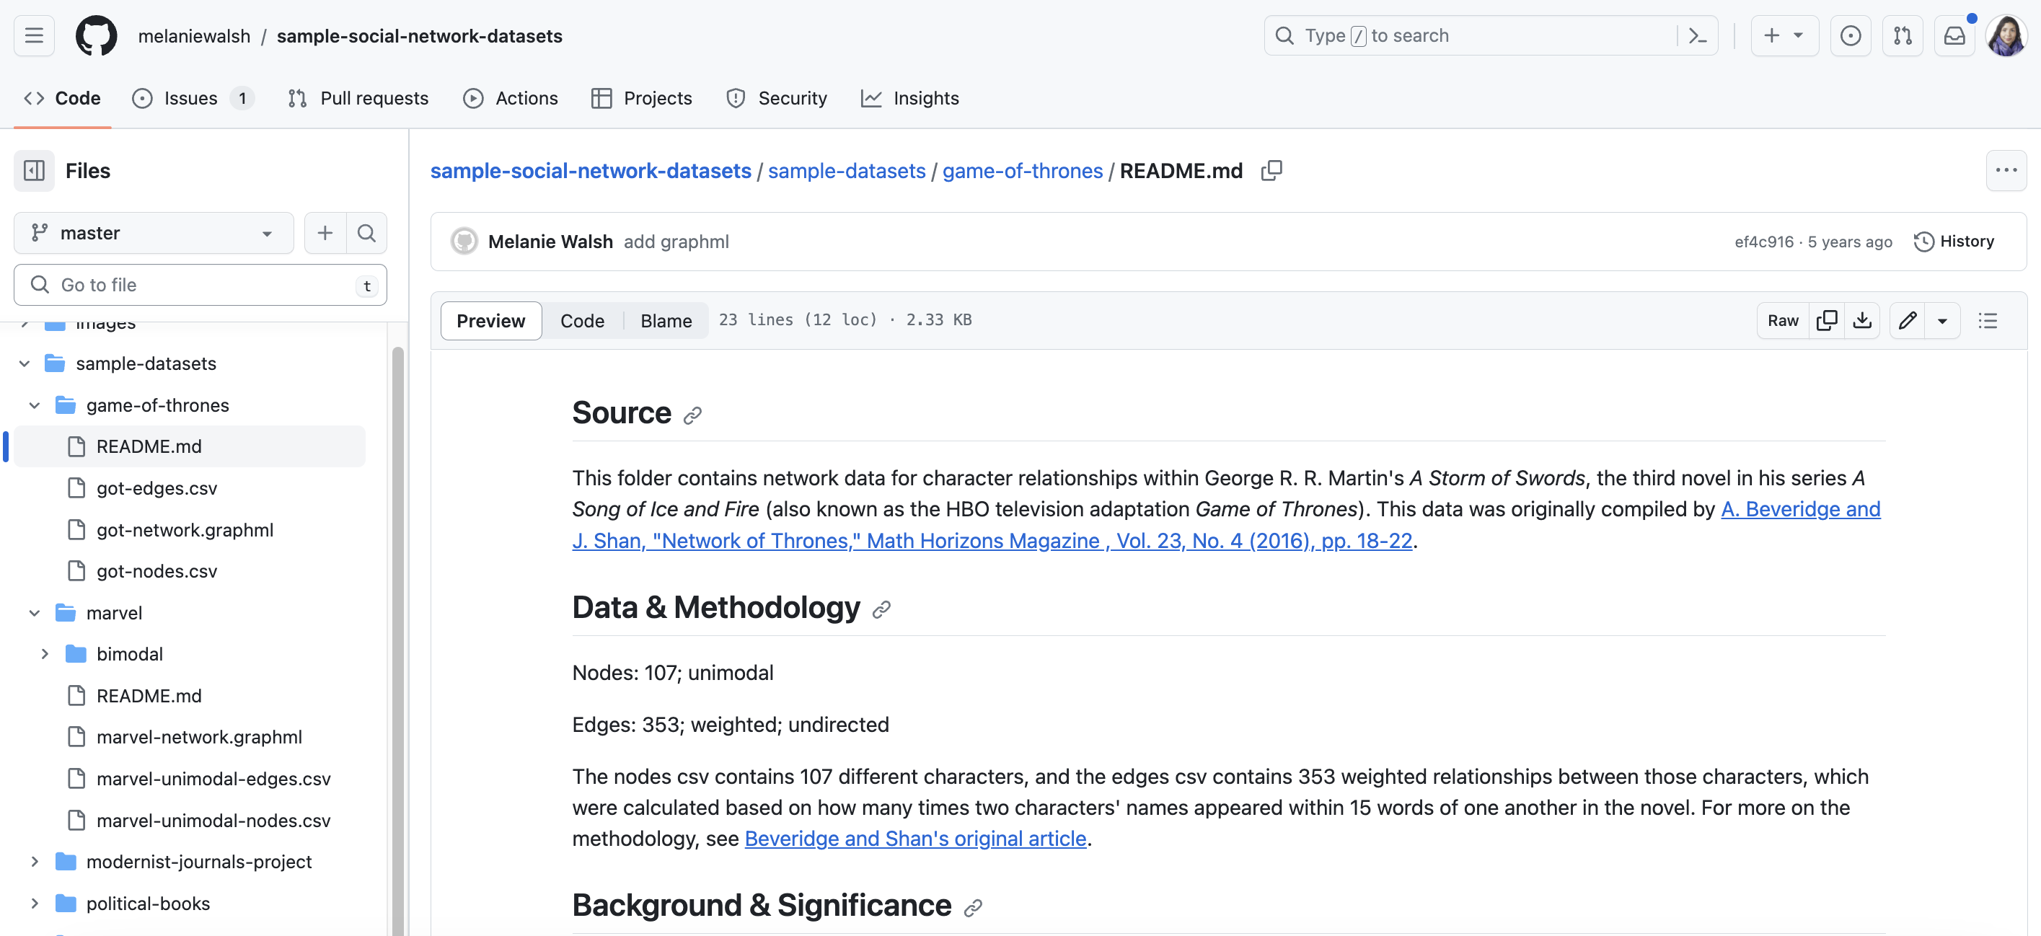Switch to the Blame view
2041x936 pixels.
[x=666, y=320]
